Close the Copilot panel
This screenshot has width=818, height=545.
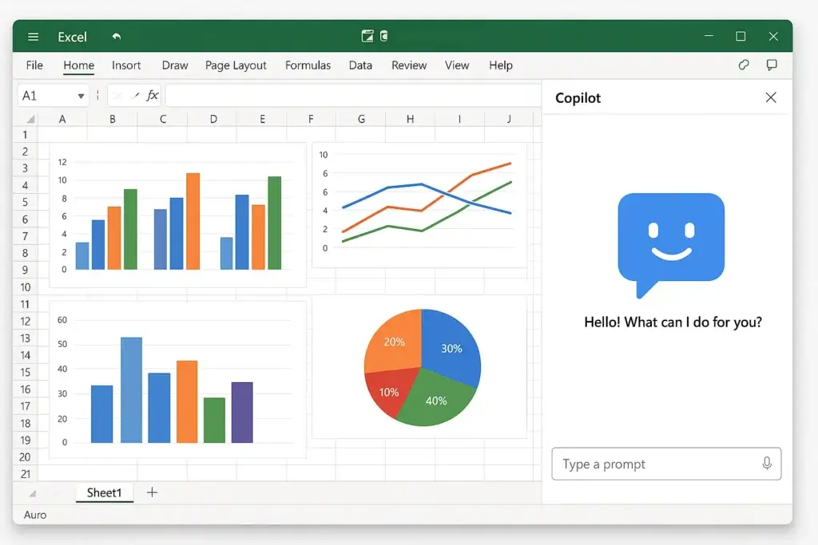coord(770,97)
